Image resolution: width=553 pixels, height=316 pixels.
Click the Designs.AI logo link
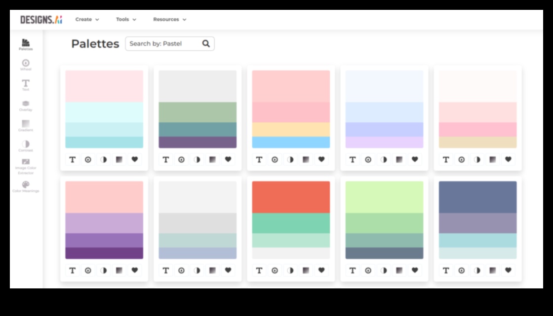41,20
